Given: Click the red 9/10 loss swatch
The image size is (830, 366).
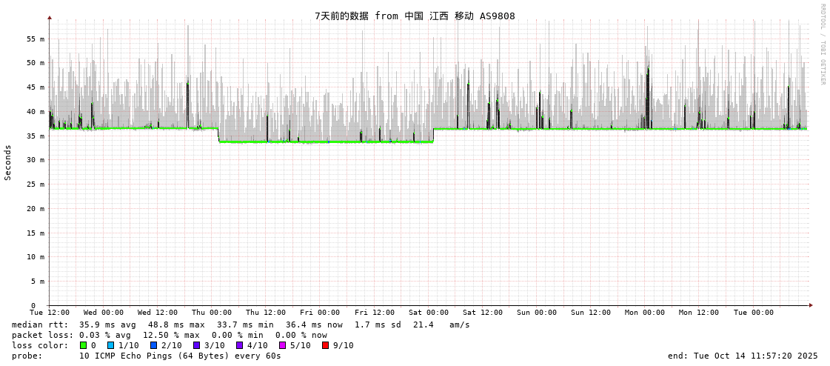Looking at the screenshot, I should pyautogui.click(x=326, y=345).
